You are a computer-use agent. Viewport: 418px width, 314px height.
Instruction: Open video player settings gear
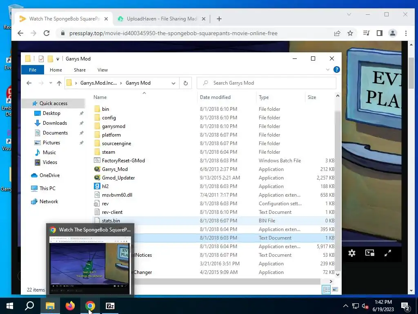[351, 253]
